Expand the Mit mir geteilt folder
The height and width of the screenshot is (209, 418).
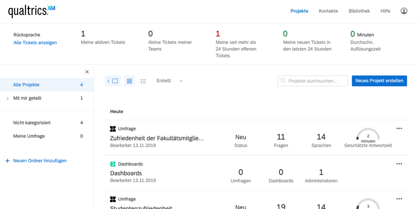pos(7,98)
